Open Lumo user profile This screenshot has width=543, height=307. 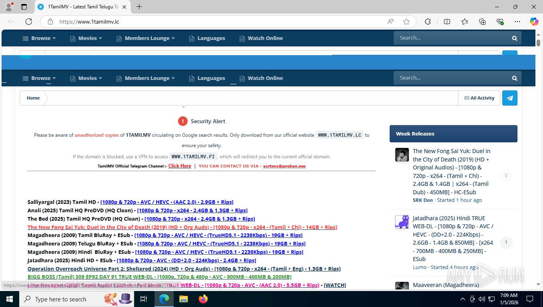tap(420, 267)
